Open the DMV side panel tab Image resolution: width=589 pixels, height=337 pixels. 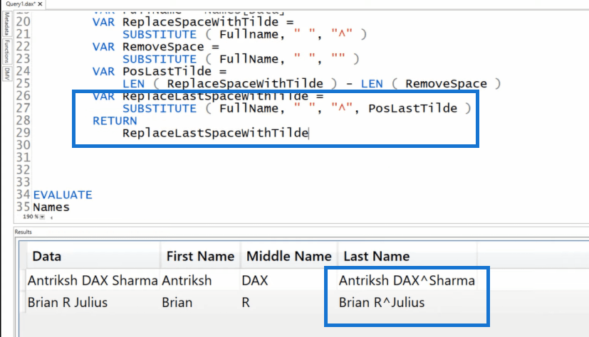click(x=6, y=74)
